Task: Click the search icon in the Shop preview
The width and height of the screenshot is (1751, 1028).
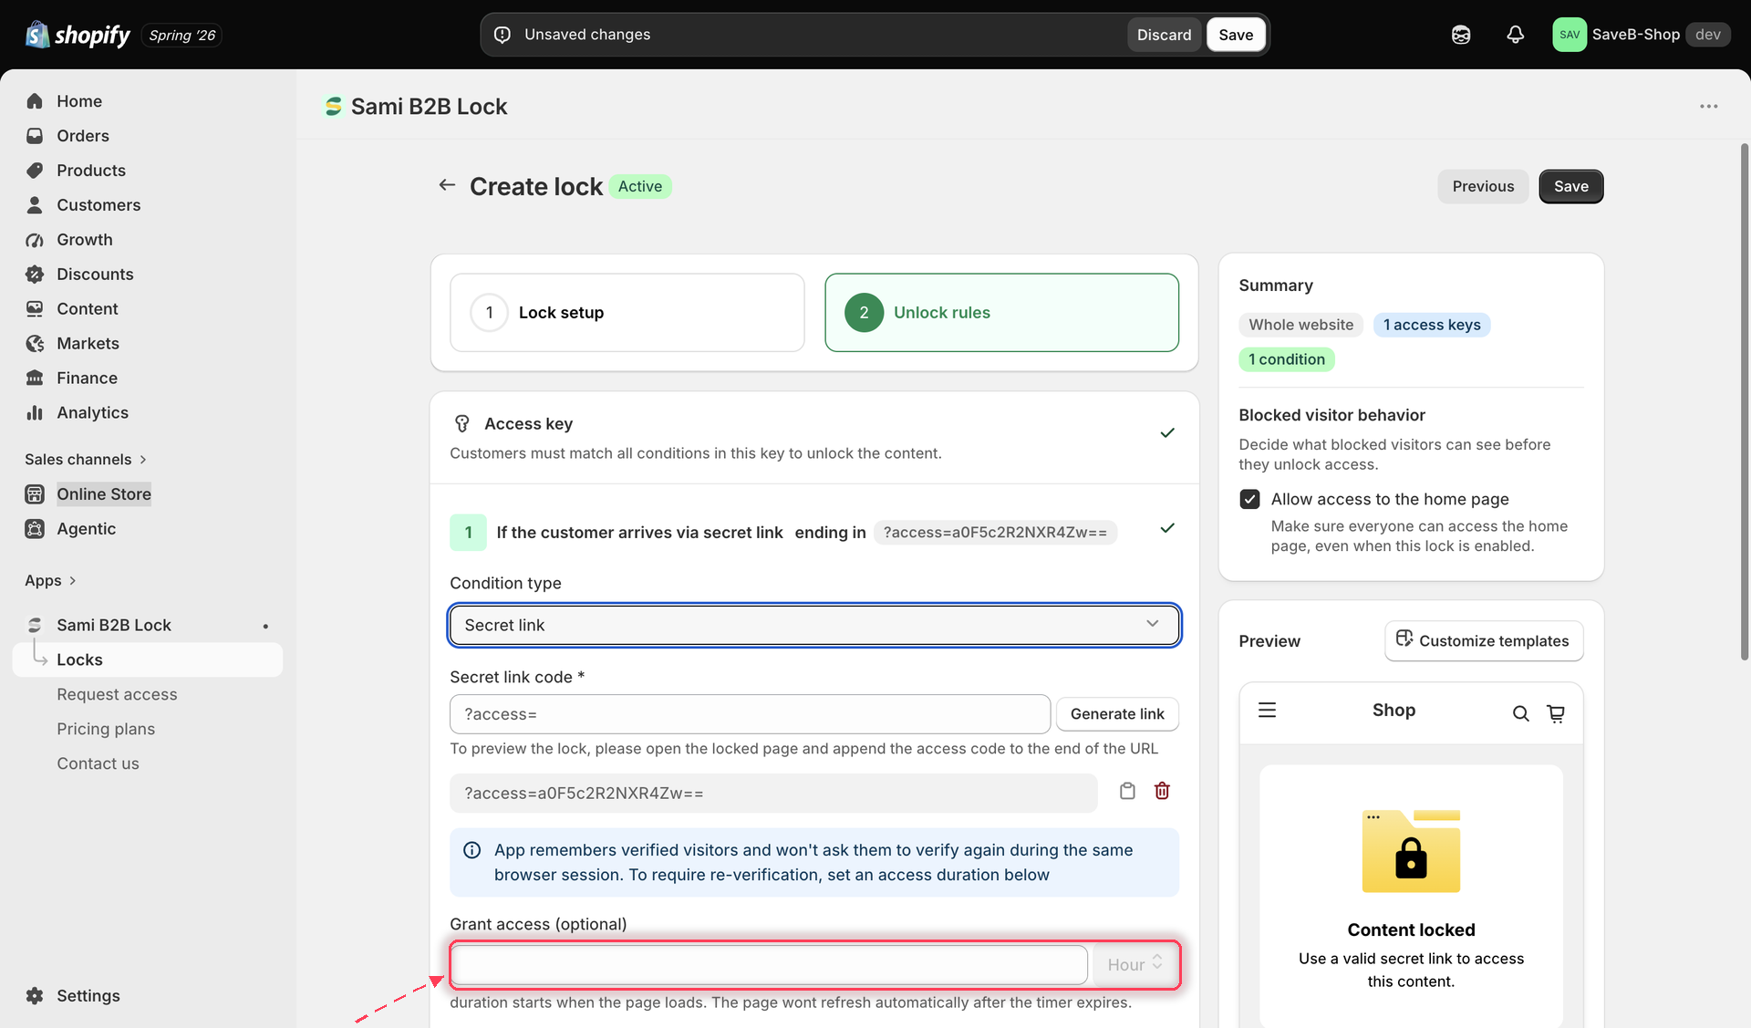Action: tap(1520, 713)
